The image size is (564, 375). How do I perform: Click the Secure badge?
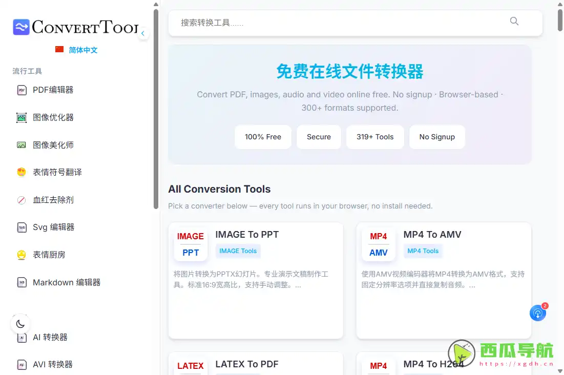319,137
